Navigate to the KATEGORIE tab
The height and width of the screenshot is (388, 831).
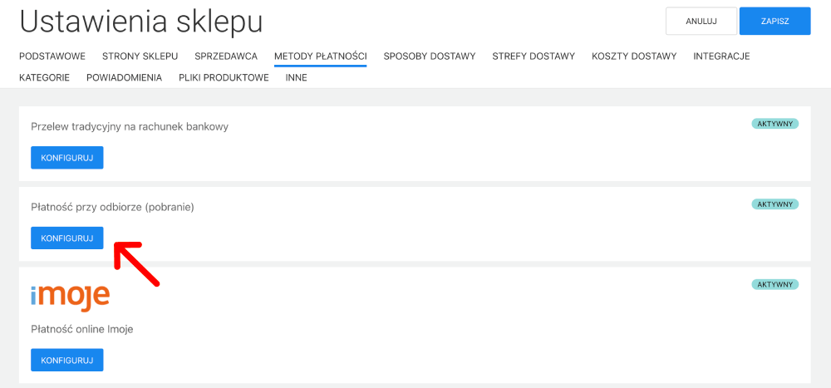coord(44,77)
